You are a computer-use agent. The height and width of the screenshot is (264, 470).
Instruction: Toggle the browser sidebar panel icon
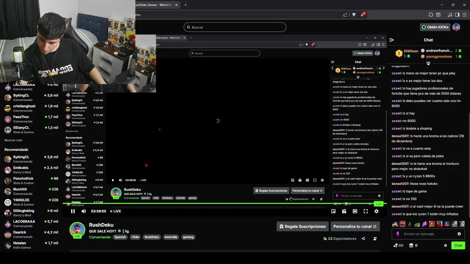[457, 15]
